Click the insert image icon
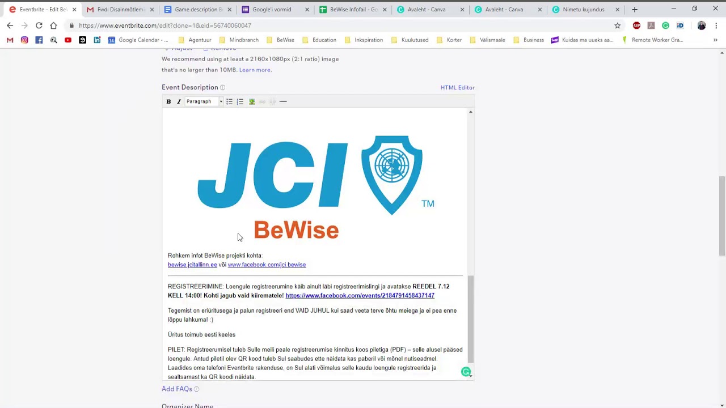Image resolution: width=726 pixels, height=408 pixels. 252,101
